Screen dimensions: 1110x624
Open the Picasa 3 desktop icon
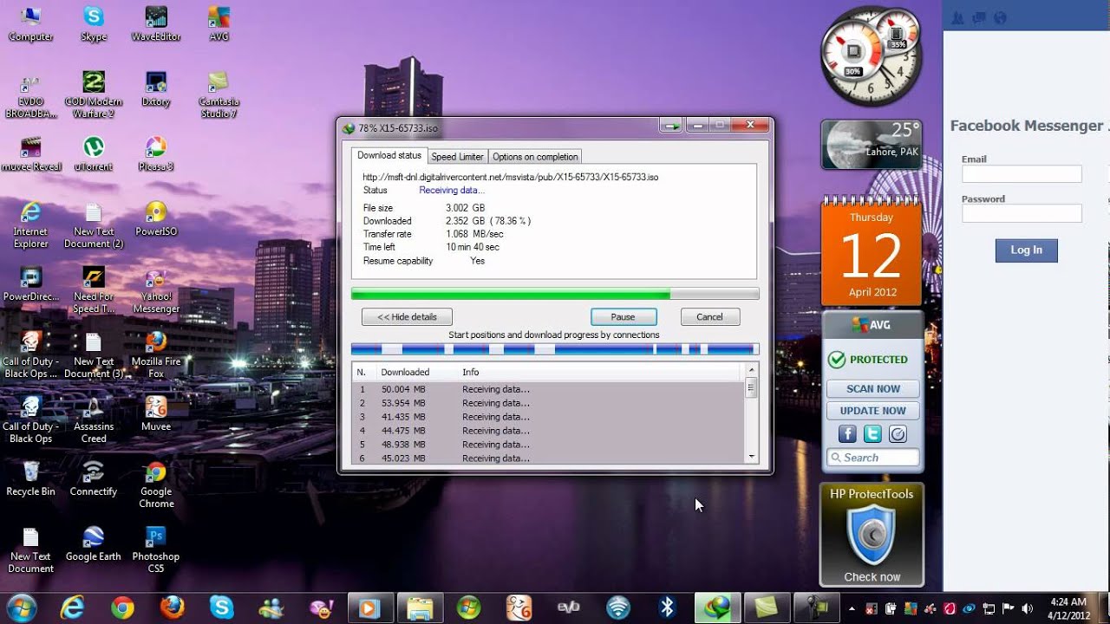point(156,153)
